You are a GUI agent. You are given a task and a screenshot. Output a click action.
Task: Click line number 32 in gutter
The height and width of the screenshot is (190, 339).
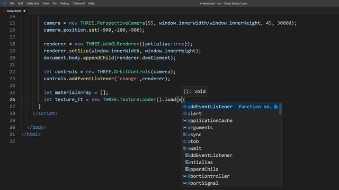12,141
